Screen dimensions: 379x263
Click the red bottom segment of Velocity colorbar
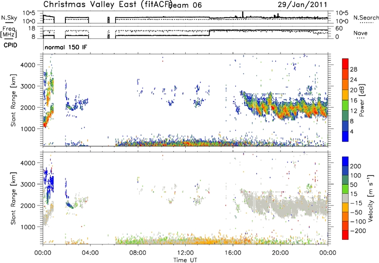click(345, 235)
